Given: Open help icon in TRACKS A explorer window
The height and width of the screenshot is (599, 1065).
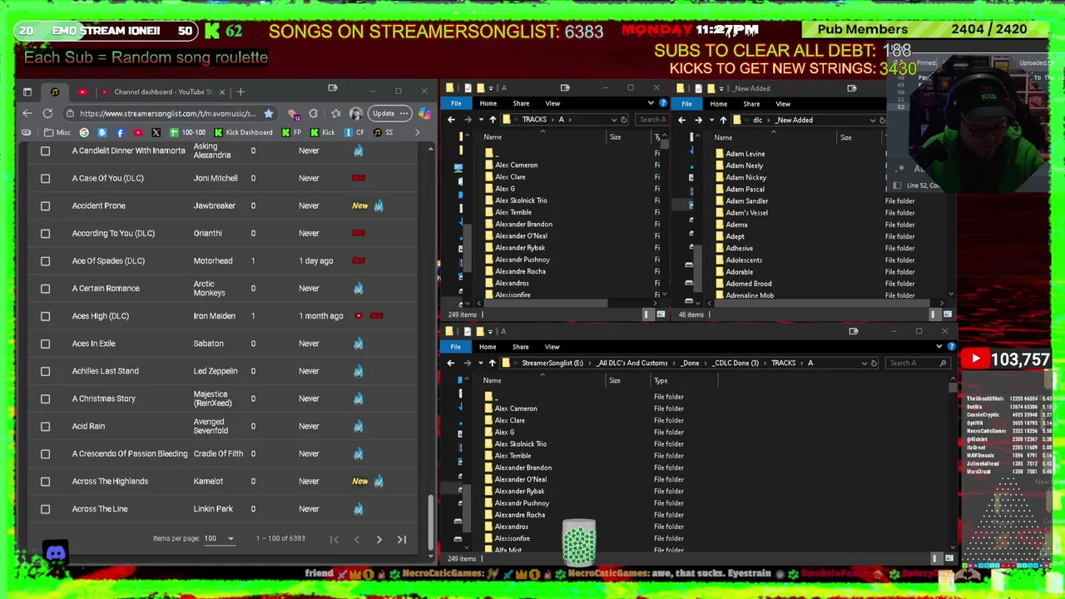Looking at the screenshot, I should tap(662, 103).
